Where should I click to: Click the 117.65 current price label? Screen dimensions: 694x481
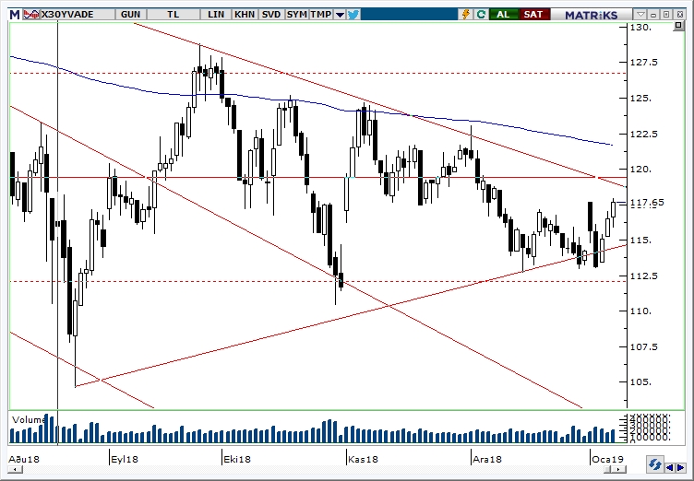tap(647, 203)
